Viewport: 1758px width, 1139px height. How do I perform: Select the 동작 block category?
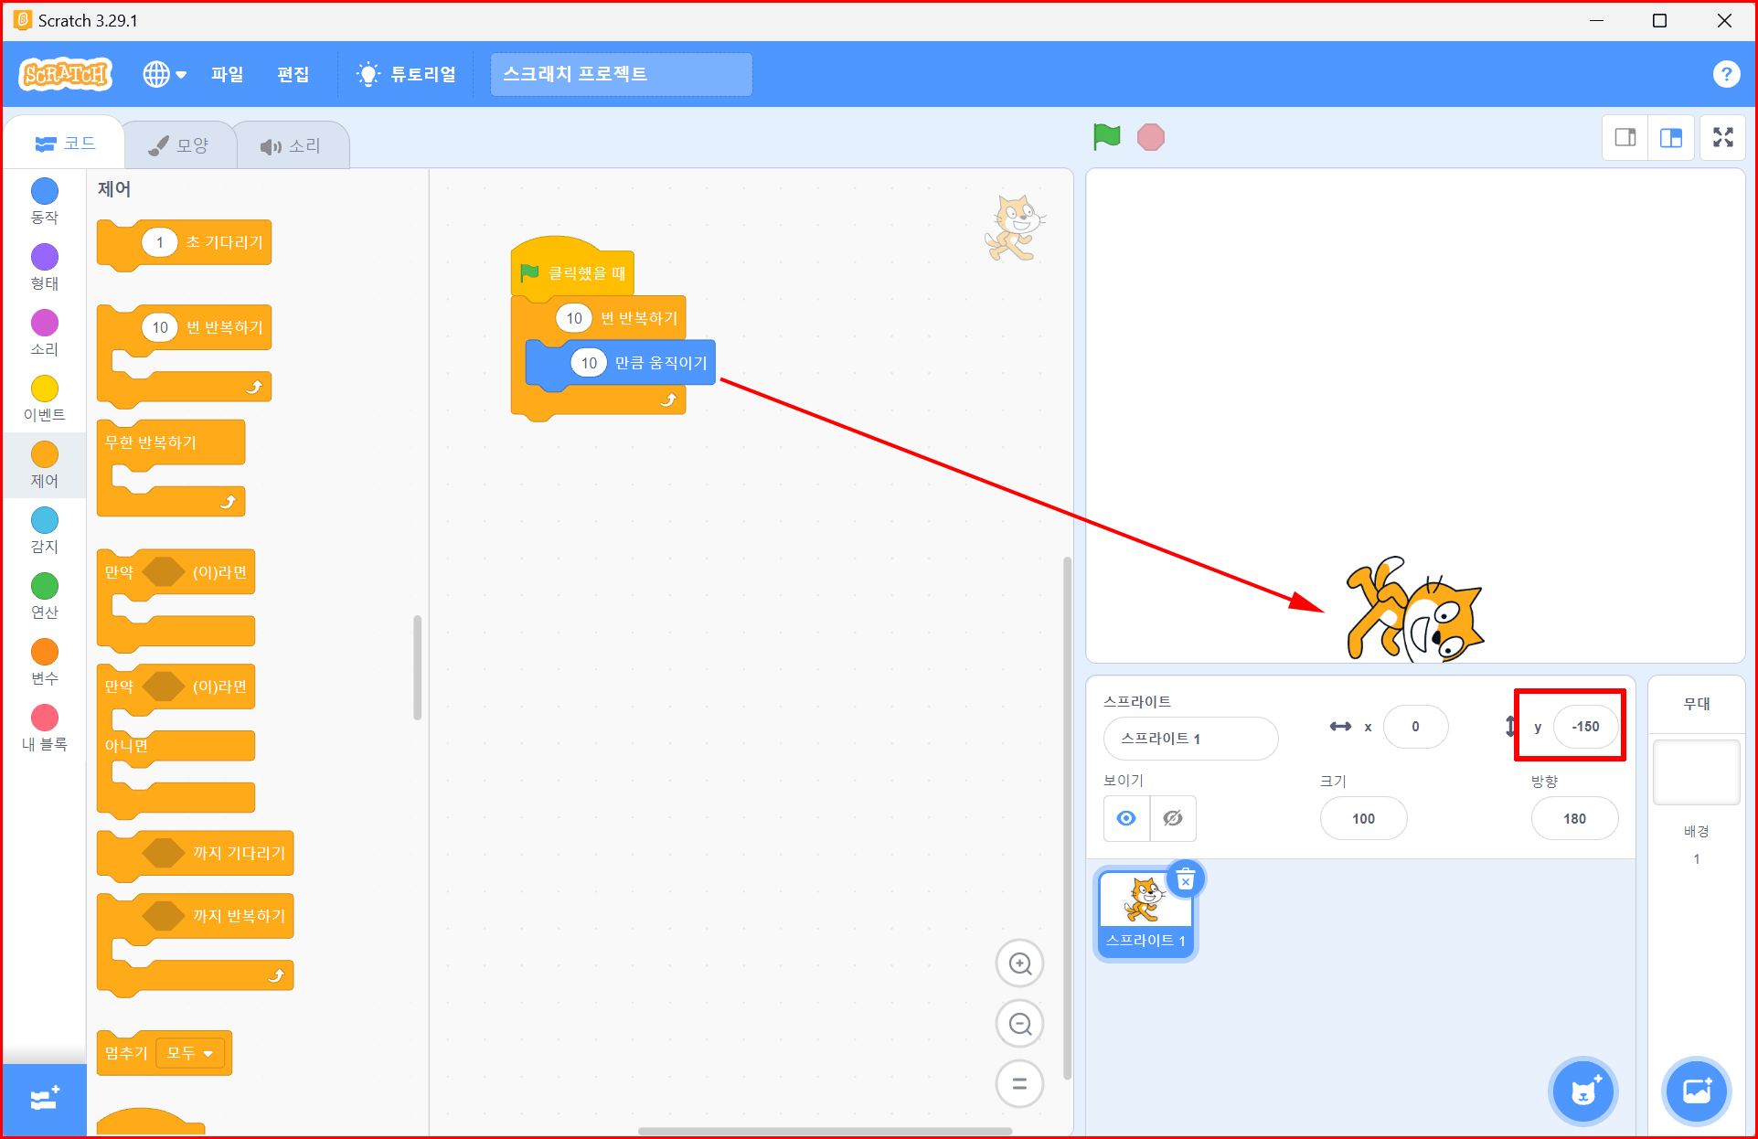pyautogui.click(x=44, y=200)
